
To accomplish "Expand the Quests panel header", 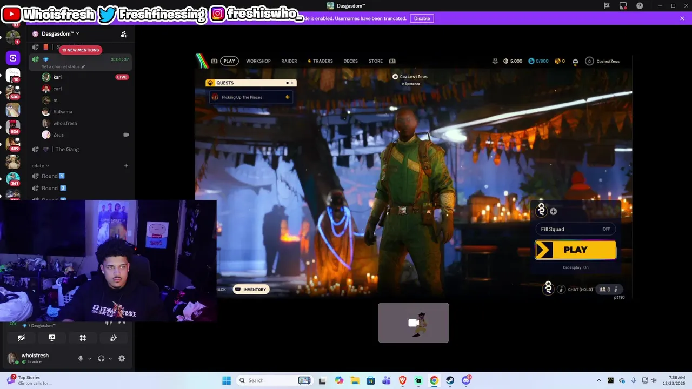I will pyautogui.click(x=251, y=83).
